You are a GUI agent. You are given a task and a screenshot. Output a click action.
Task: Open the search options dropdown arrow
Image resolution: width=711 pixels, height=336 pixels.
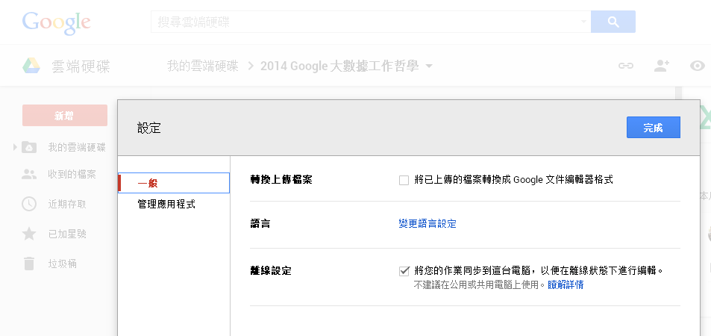[583, 22]
